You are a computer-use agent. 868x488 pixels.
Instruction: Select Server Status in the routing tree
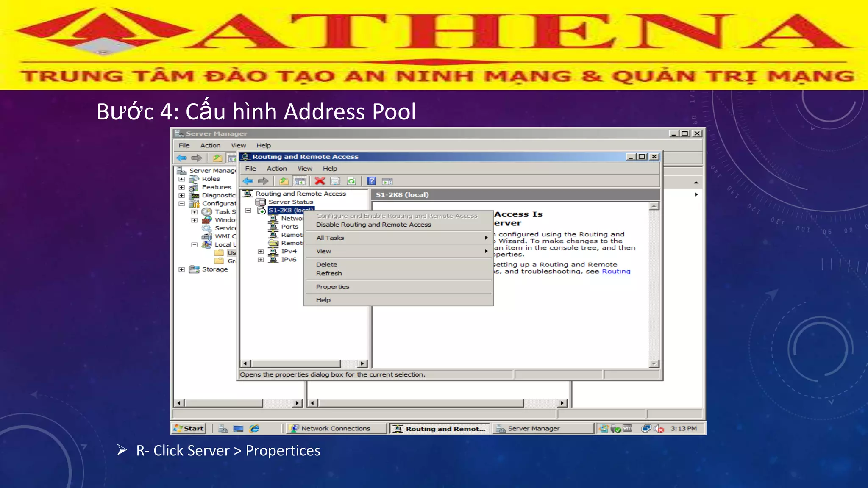tap(291, 202)
